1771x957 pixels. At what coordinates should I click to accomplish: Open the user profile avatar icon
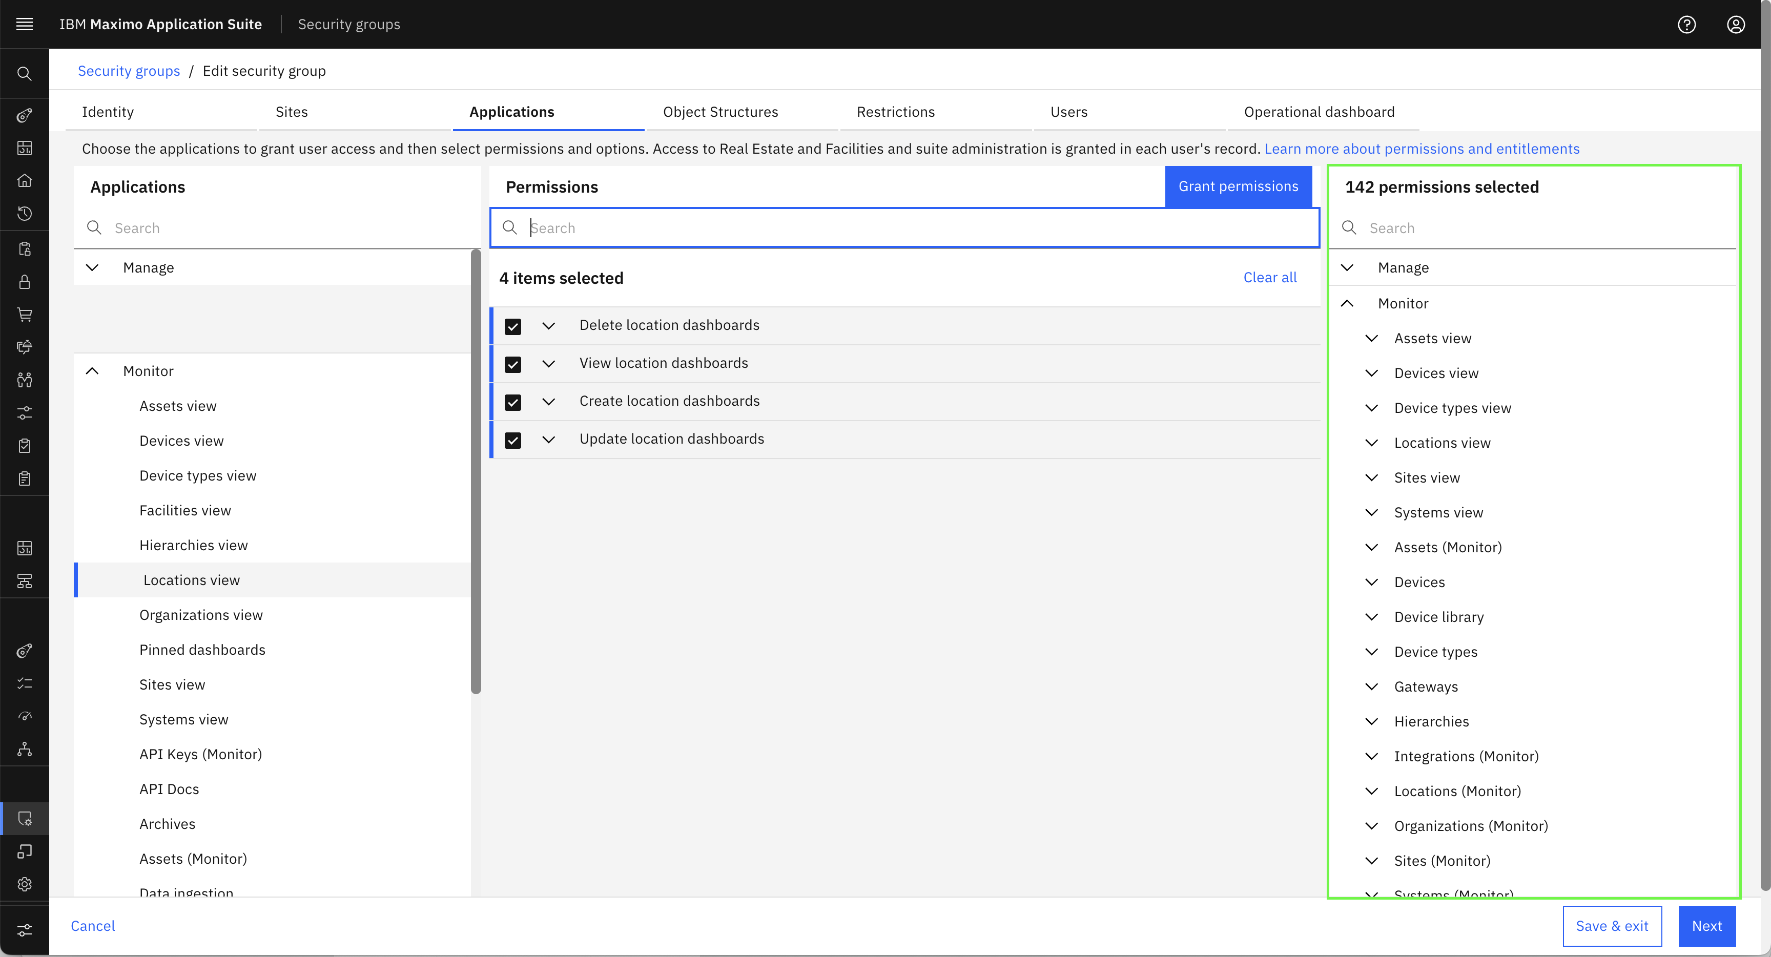1736,24
